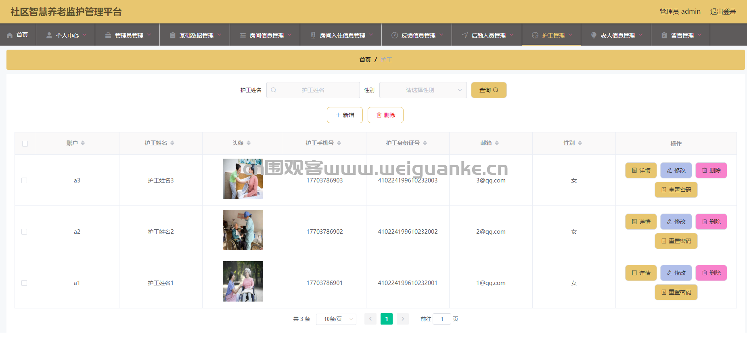
Task: Check the checkbox for account a3 row
Action: point(24,180)
